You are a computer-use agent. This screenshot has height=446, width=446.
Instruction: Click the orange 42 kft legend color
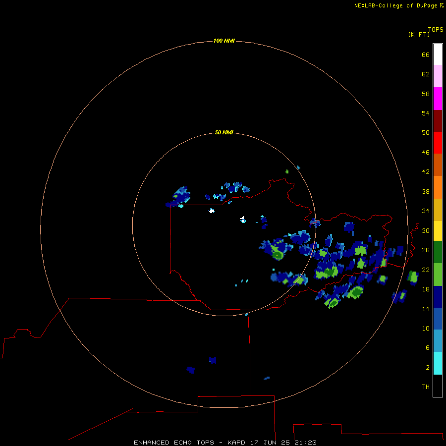click(x=438, y=187)
